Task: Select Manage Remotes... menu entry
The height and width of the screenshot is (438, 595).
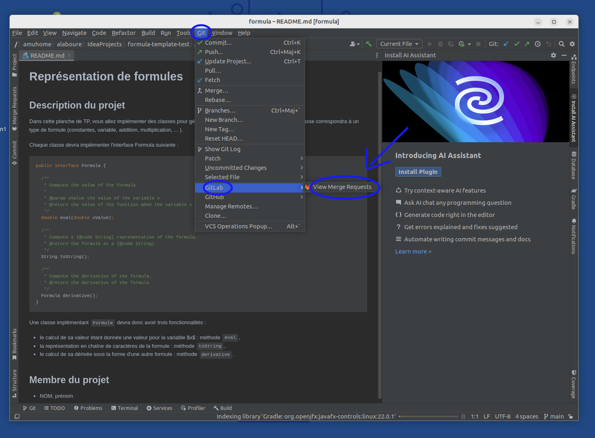Action: tap(250, 206)
